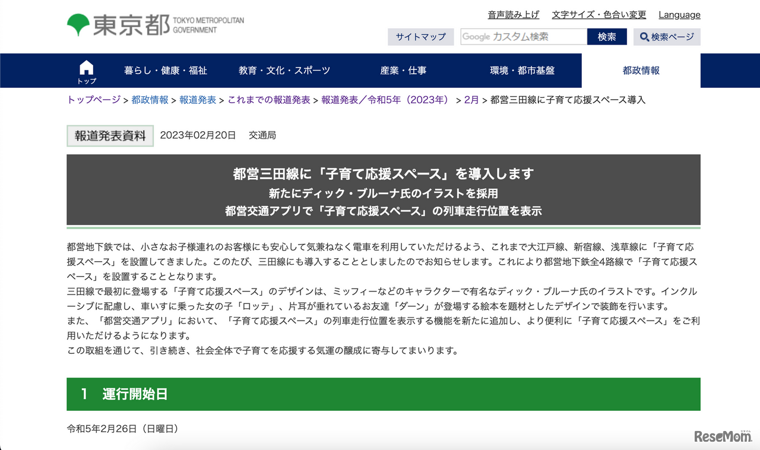760x450 pixels.
Task: Select the 産業・仕事 menu item
Action: (x=404, y=69)
